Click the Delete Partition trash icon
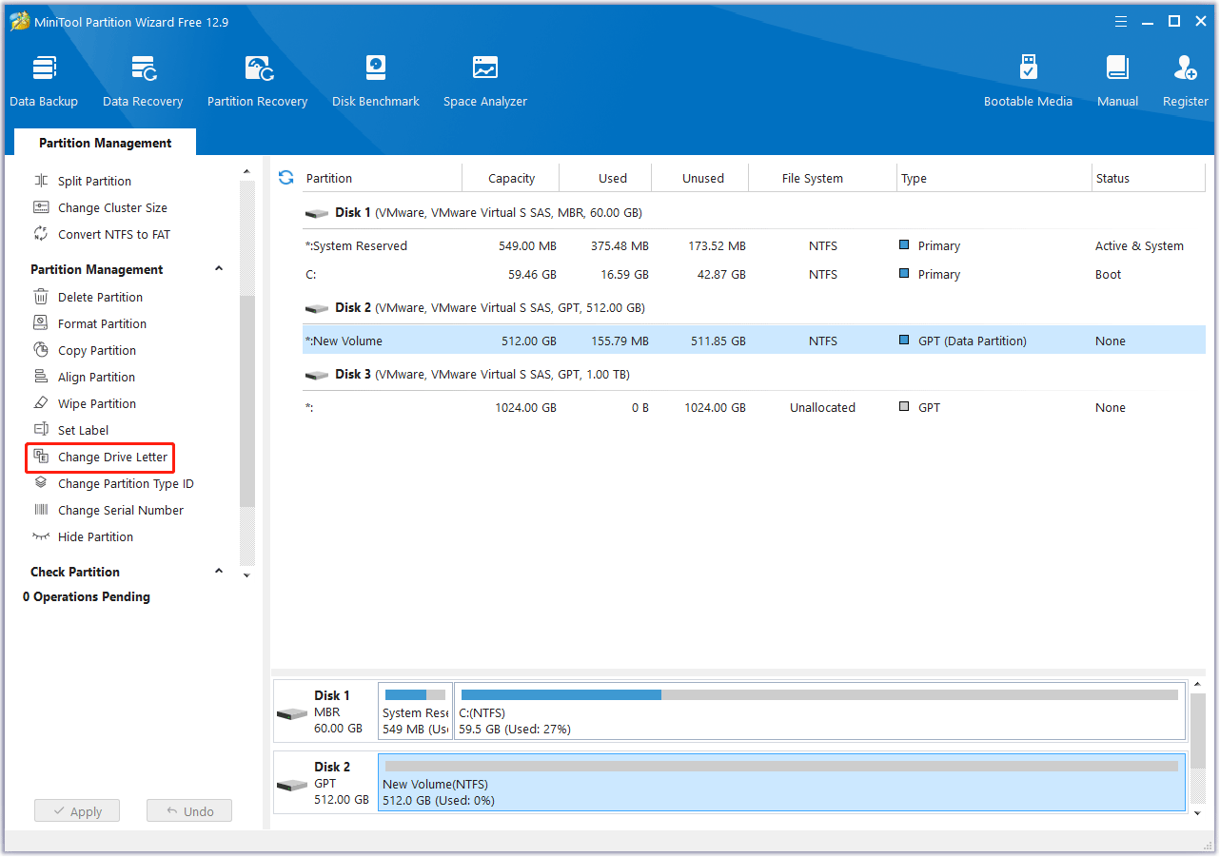This screenshot has height=857, width=1220. 41,297
